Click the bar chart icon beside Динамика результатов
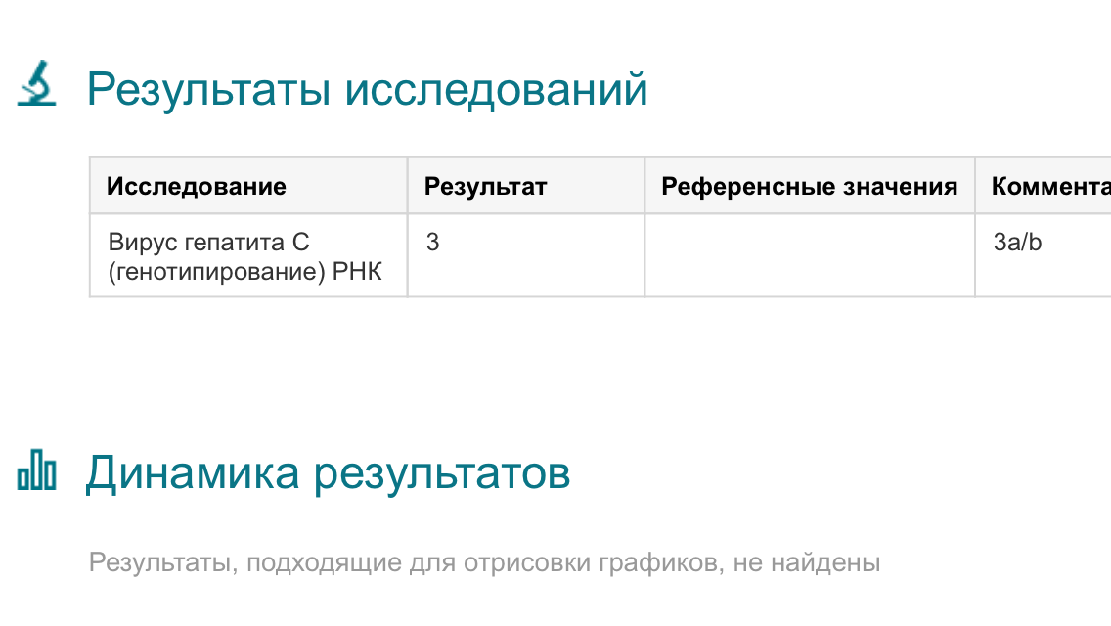Viewport: 1111px width, 626px height. click(37, 471)
